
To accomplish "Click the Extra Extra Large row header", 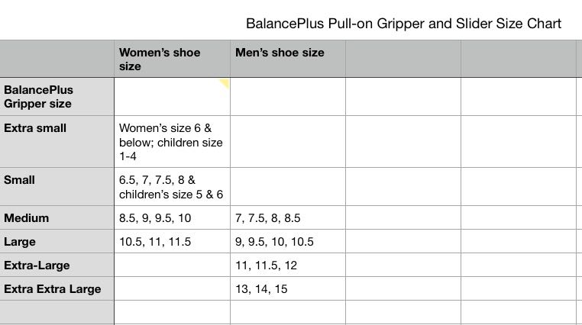I will (57, 289).
